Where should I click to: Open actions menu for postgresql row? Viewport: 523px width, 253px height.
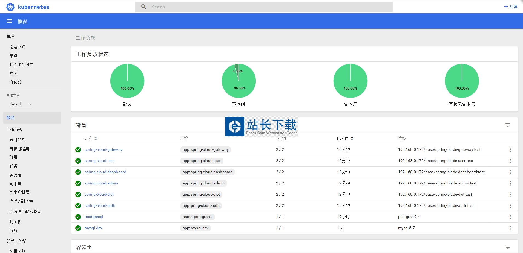pyautogui.click(x=510, y=217)
